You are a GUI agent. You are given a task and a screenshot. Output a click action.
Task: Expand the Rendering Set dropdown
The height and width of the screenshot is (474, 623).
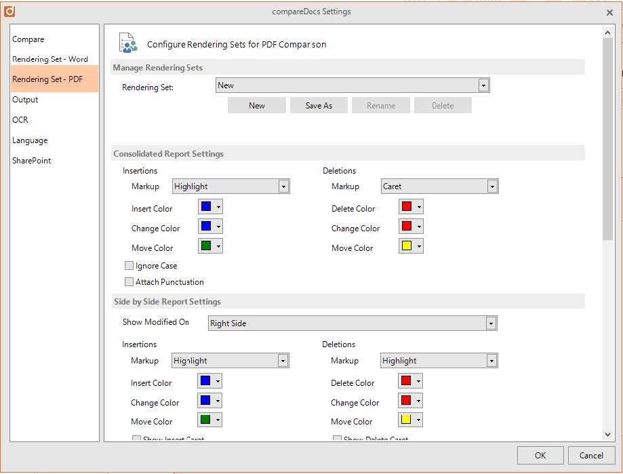pyautogui.click(x=353, y=85)
